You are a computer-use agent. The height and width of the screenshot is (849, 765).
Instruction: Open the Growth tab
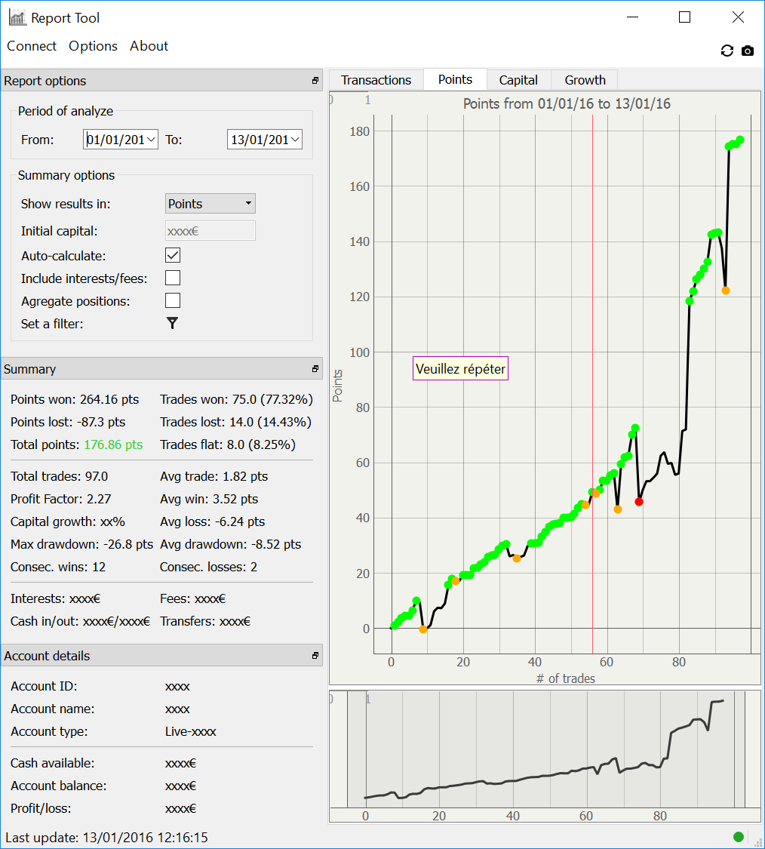click(585, 80)
